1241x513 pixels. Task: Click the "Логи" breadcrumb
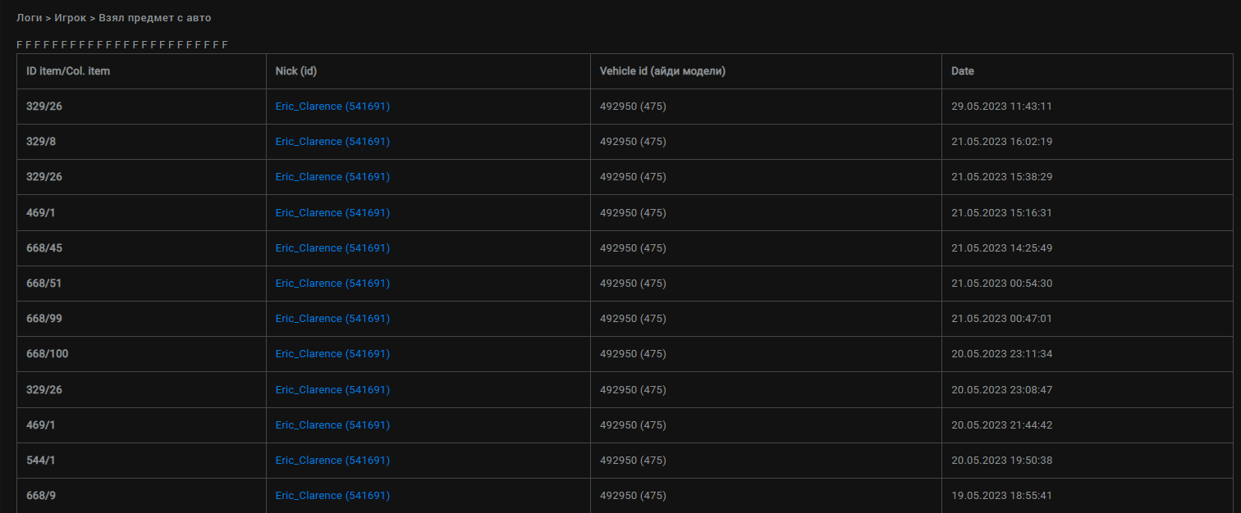(30, 17)
